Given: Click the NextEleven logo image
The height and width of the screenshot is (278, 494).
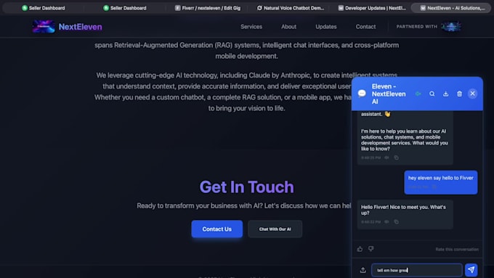Looking at the screenshot, I should coord(44,26).
